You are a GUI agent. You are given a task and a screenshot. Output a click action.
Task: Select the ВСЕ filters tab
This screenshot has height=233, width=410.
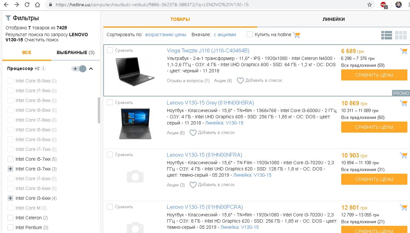pyautogui.click(x=27, y=52)
